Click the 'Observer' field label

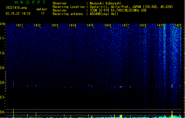pyautogui.click(x=60, y=3)
